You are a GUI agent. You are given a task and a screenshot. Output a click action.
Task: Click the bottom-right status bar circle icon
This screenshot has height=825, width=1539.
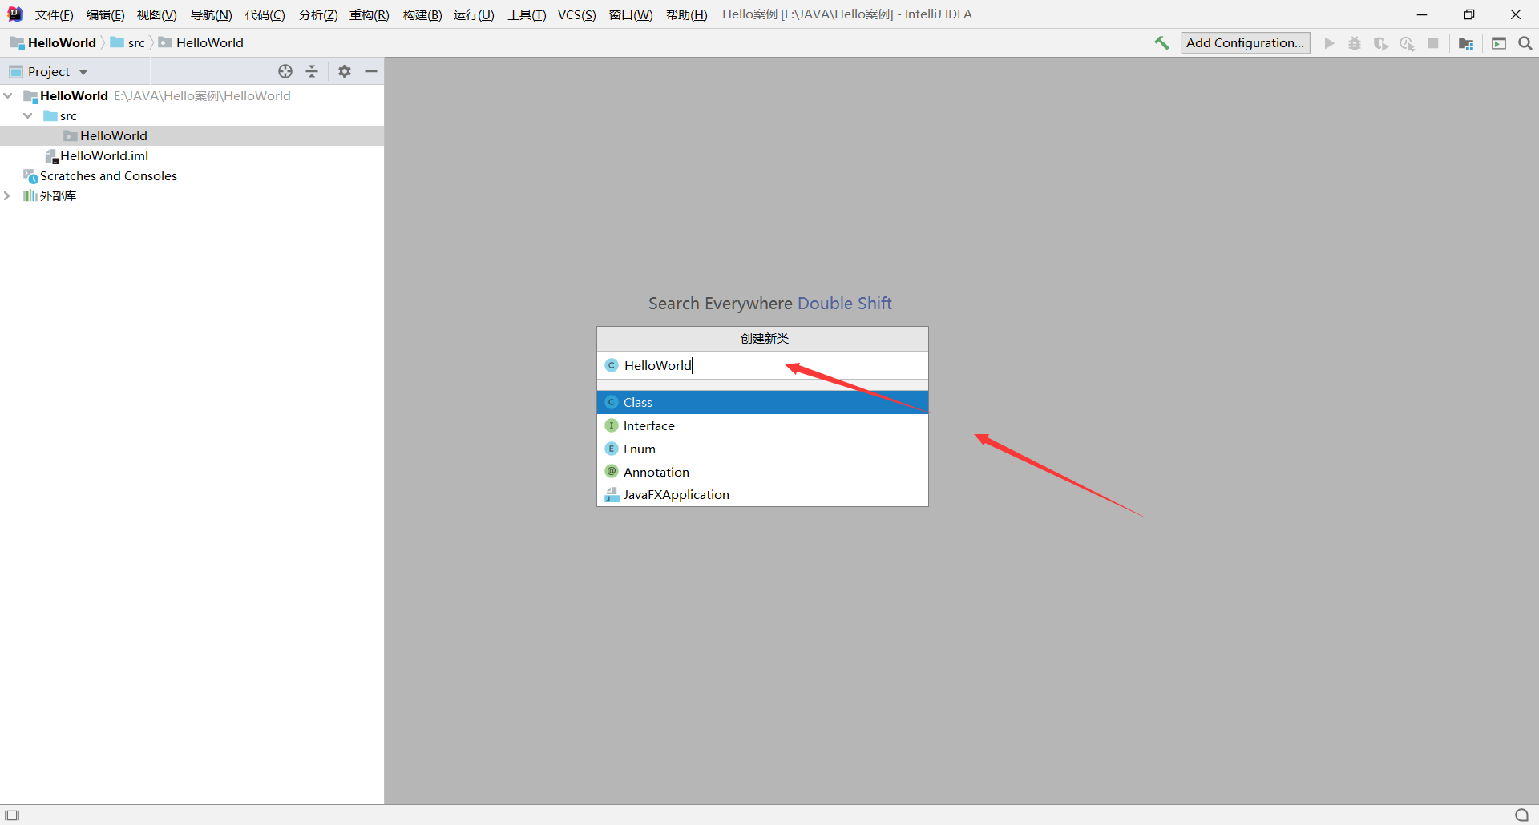(x=1522, y=815)
